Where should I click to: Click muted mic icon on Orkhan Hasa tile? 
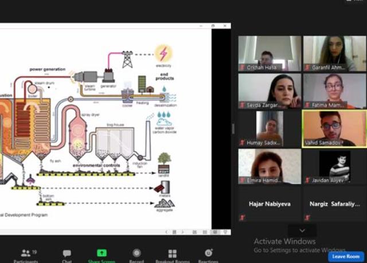tap(242, 68)
